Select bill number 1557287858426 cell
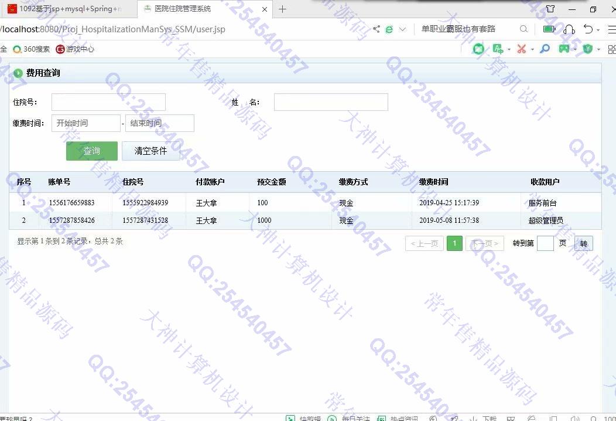This screenshot has height=421, width=616. (x=71, y=220)
